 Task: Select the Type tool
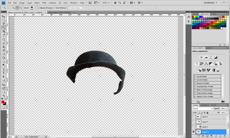click(x=4, y=73)
